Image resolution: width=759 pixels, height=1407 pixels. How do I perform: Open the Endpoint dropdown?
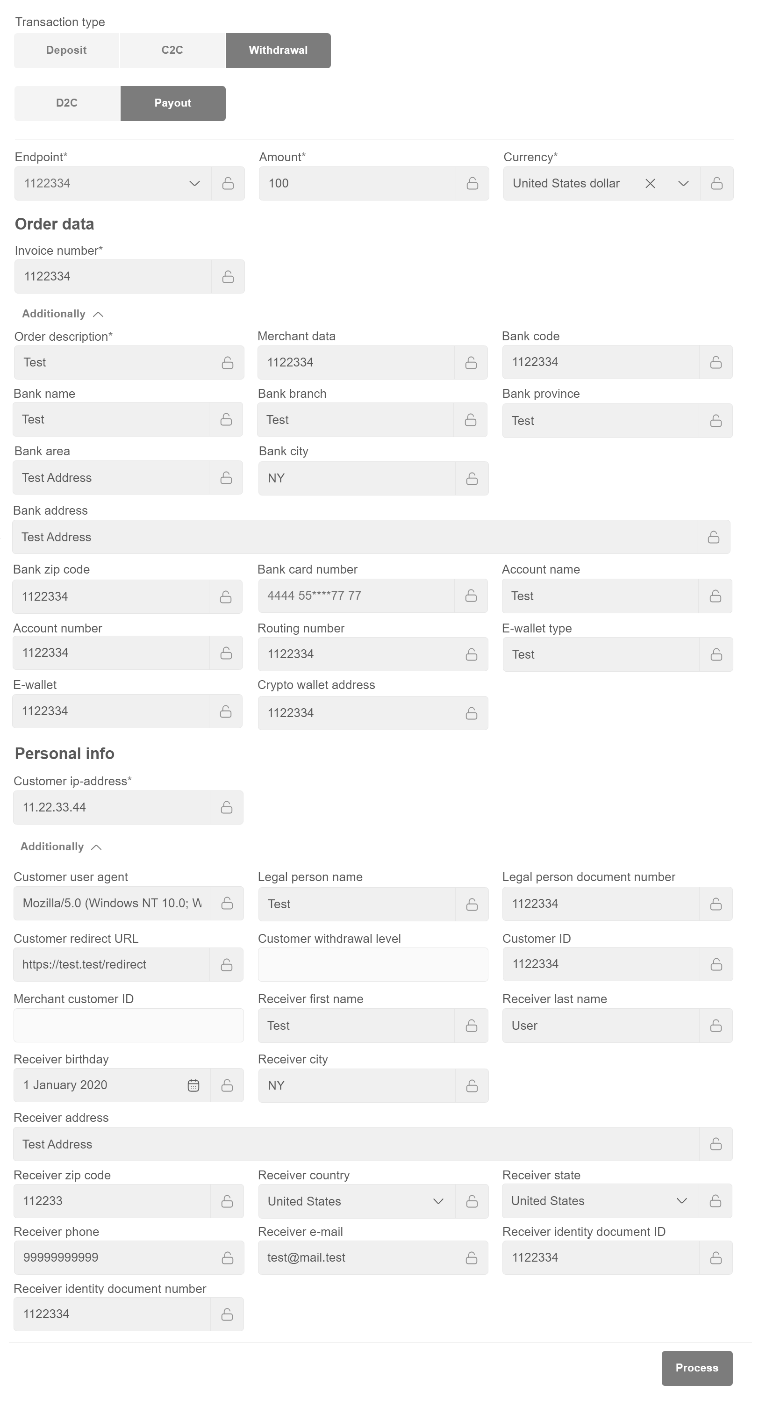[x=194, y=184]
